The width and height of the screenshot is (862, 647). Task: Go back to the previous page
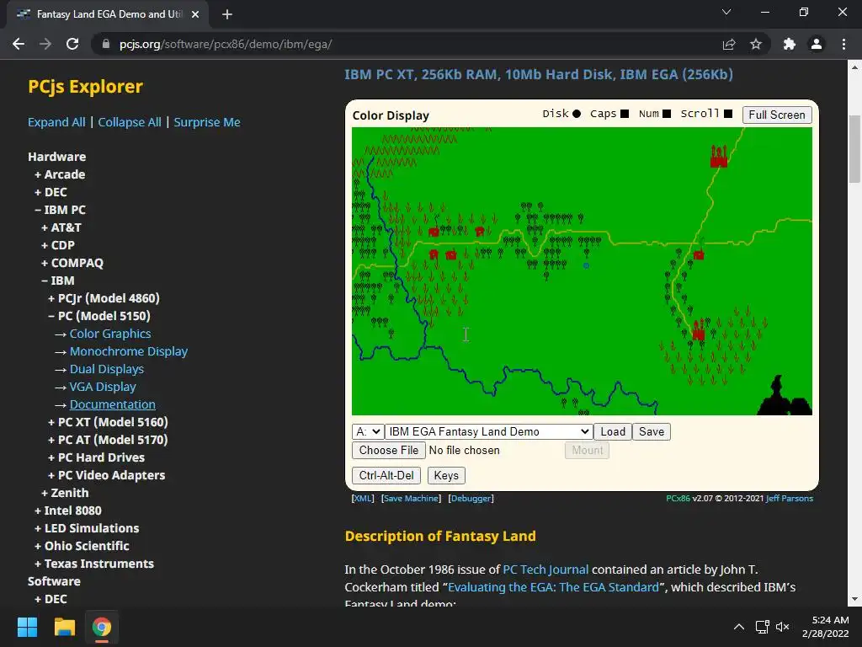pyautogui.click(x=19, y=44)
